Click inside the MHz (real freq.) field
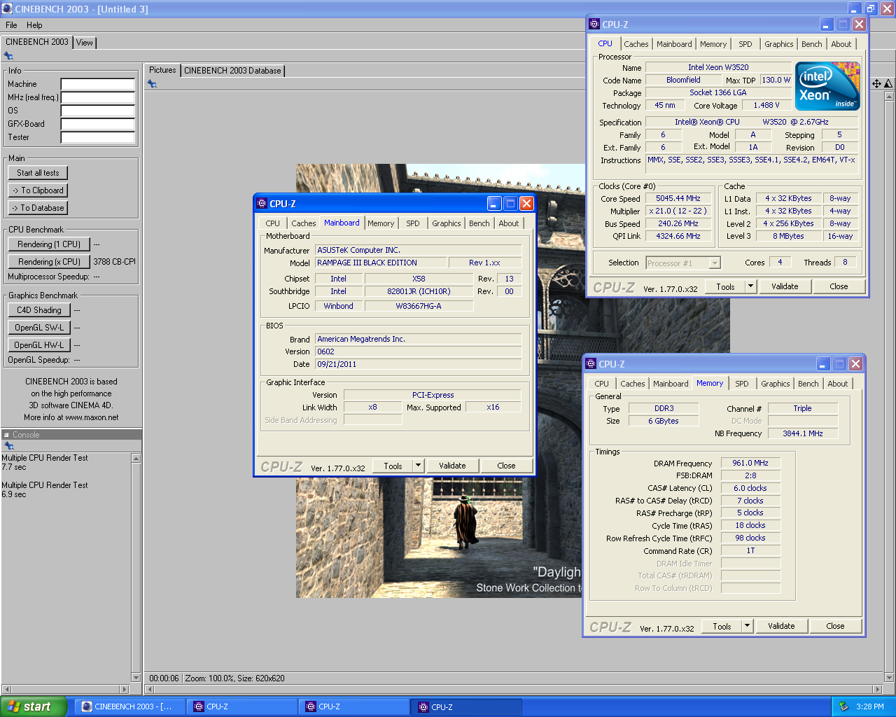 [98, 97]
